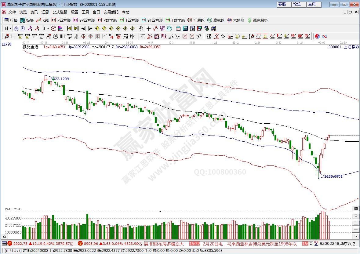This screenshot has height=254, width=360.
Task: Click the calculator icon in toolbar
Action: 185,28
